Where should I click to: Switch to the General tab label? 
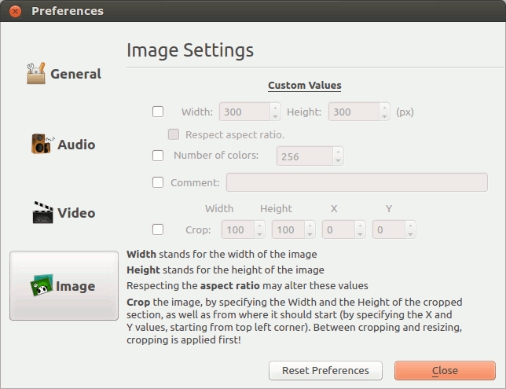tap(76, 74)
